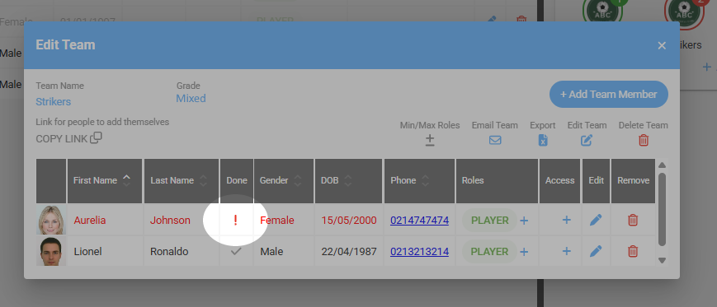Viewport: 717px width, 307px height.
Task: Click the checkmark in Lionel's Done cell
Action: click(x=235, y=251)
